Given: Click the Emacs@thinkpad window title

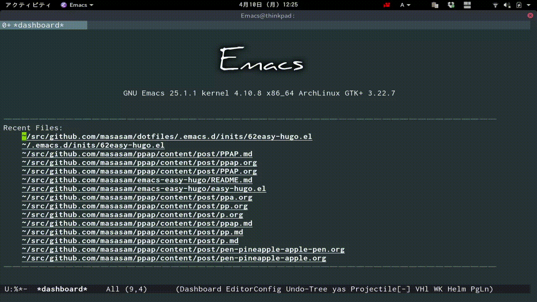Looking at the screenshot, I should [268, 16].
